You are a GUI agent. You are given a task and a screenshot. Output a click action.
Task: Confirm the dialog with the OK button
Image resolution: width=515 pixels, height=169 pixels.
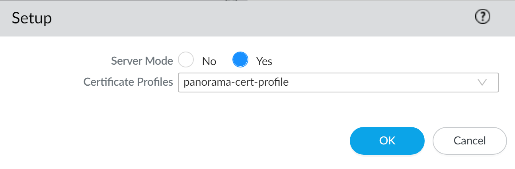click(x=387, y=141)
